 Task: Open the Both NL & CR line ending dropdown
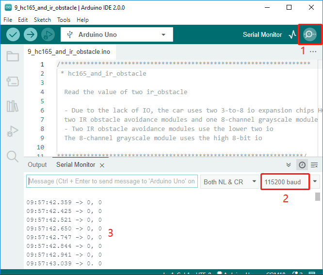pos(230,182)
